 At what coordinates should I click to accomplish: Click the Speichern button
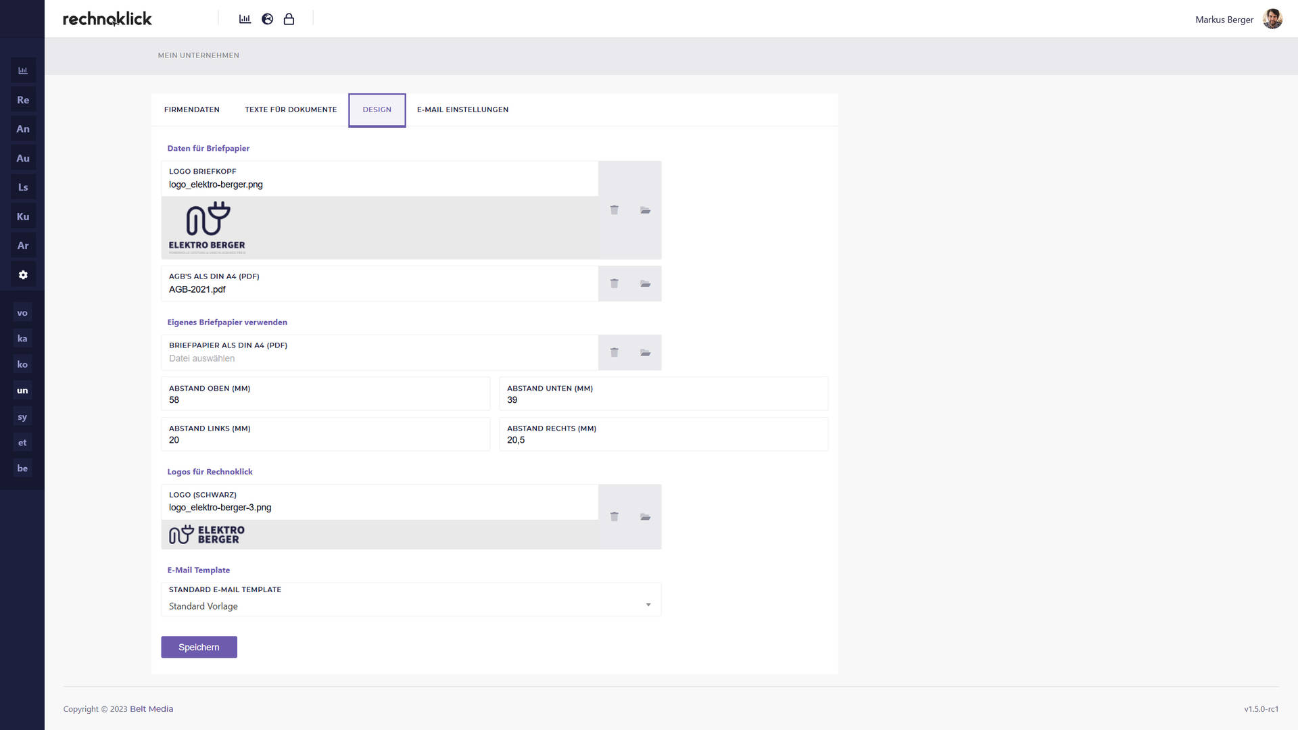(199, 647)
